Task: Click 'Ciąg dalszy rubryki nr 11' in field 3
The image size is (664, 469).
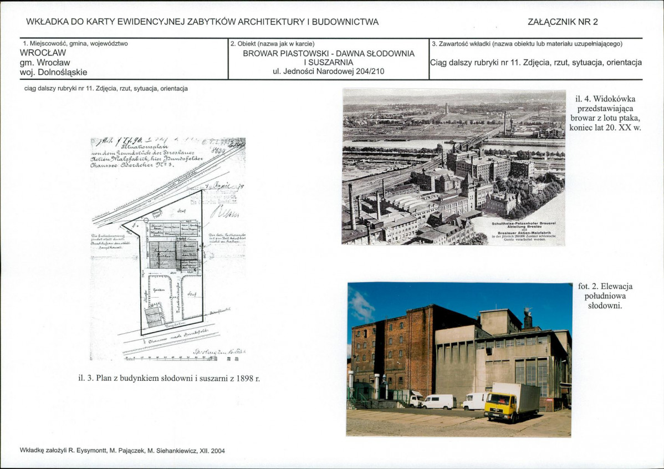Action: click(536, 62)
